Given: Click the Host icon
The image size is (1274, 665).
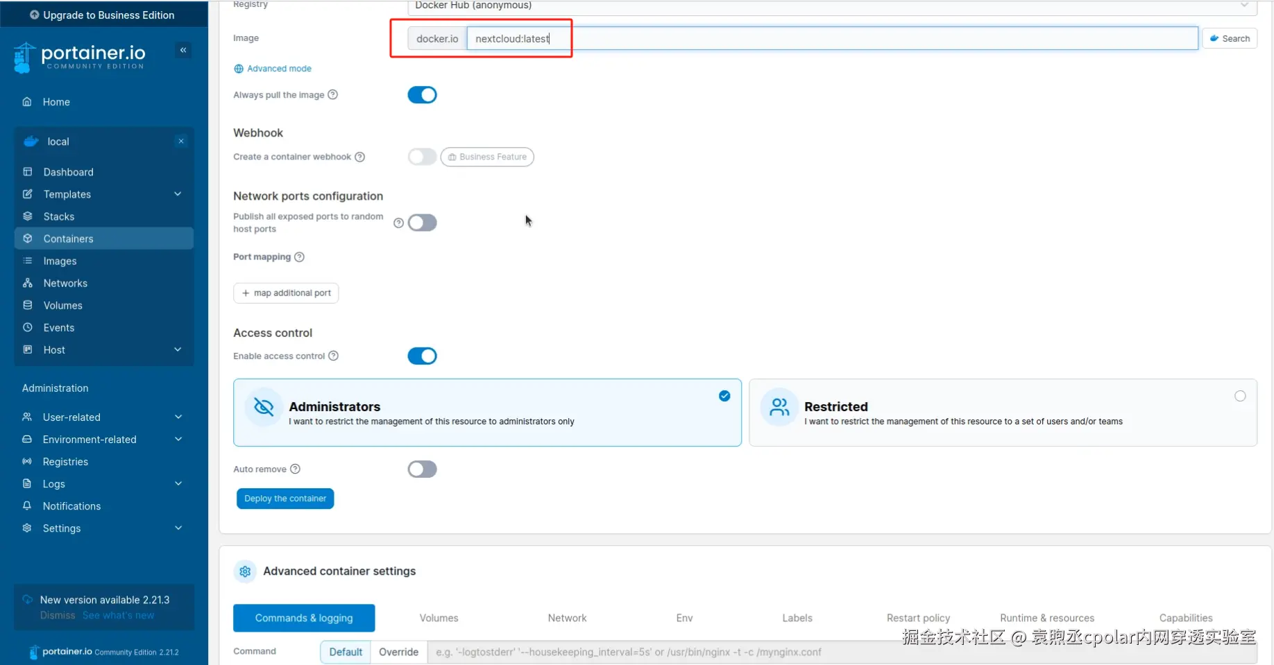Looking at the screenshot, I should click(28, 349).
